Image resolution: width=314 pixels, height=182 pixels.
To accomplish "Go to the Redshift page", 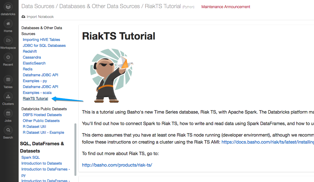I will 30,51.
